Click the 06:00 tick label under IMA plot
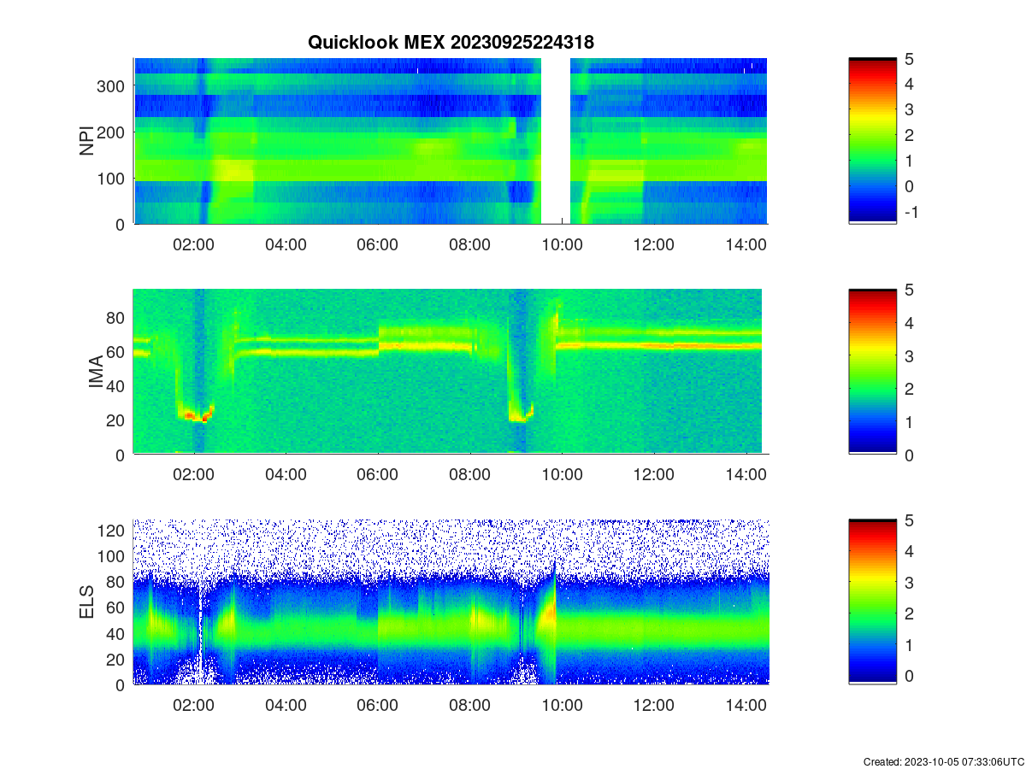The height and width of the screenshot is (769, 1026). click(378, 475)
